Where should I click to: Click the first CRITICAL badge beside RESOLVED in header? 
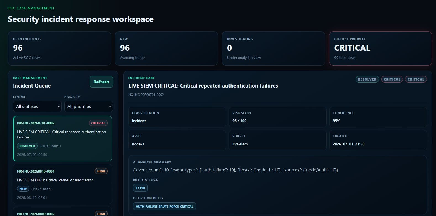(x=392, y=79)
